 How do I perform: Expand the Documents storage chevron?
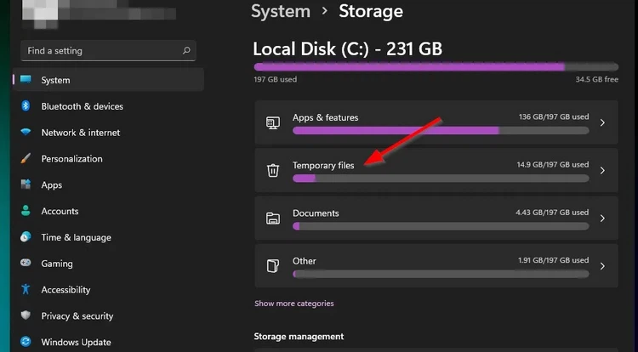[602, 219]
